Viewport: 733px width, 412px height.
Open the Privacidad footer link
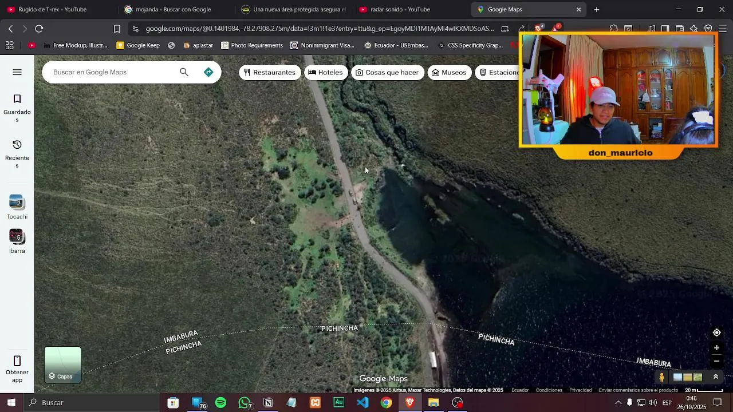pyautogui.click(x=580, y=390)
